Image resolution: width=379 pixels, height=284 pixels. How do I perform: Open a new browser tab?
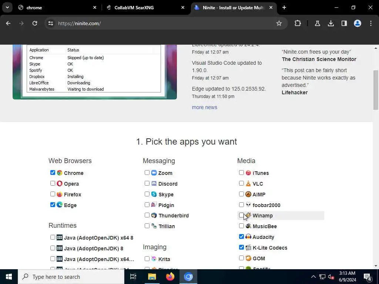[284, 7]
